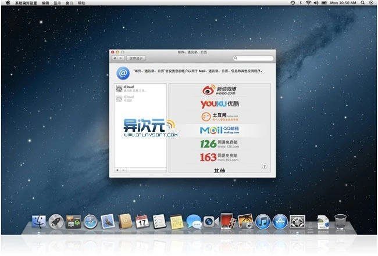Choose the 126 网易免费邮 account type
Viewport: 378px width, 256px height.
220,144
